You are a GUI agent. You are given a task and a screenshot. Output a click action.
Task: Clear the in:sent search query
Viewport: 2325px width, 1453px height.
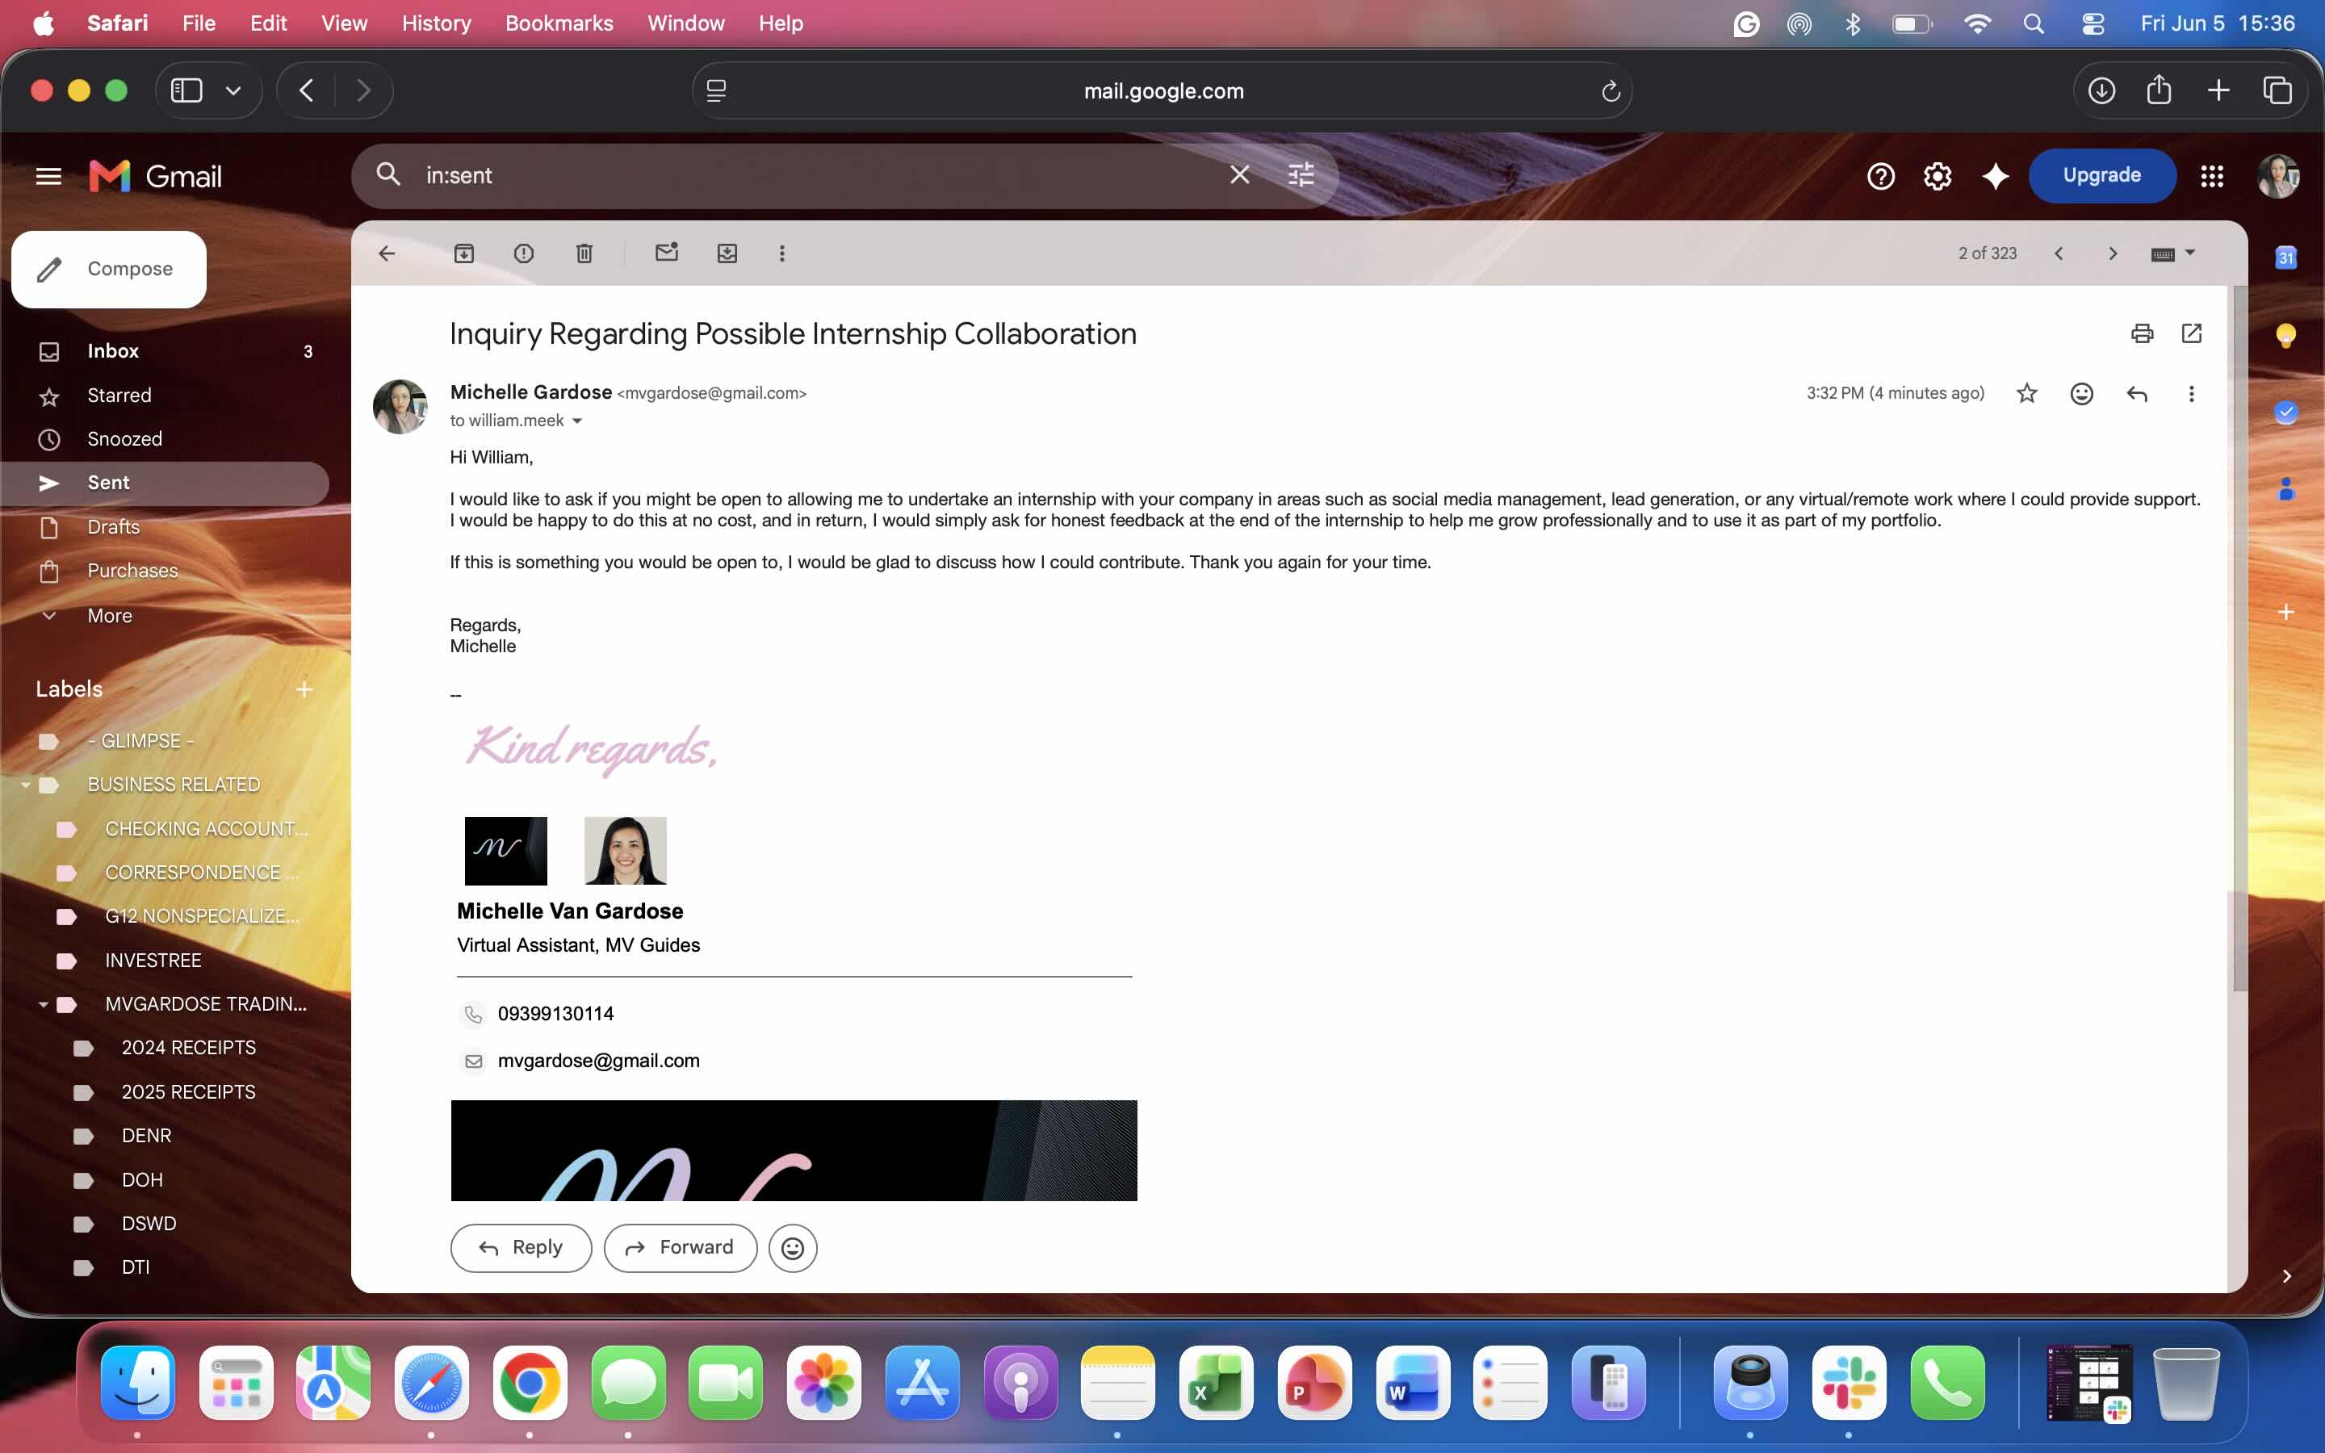[1240, 175]
